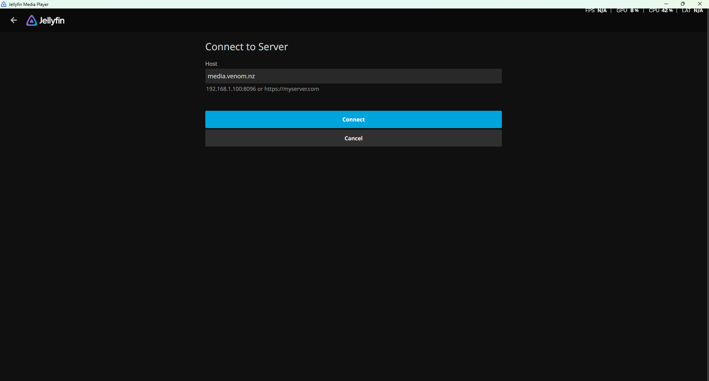Click the vertical scrollbar at the right edge

(708, 185)
